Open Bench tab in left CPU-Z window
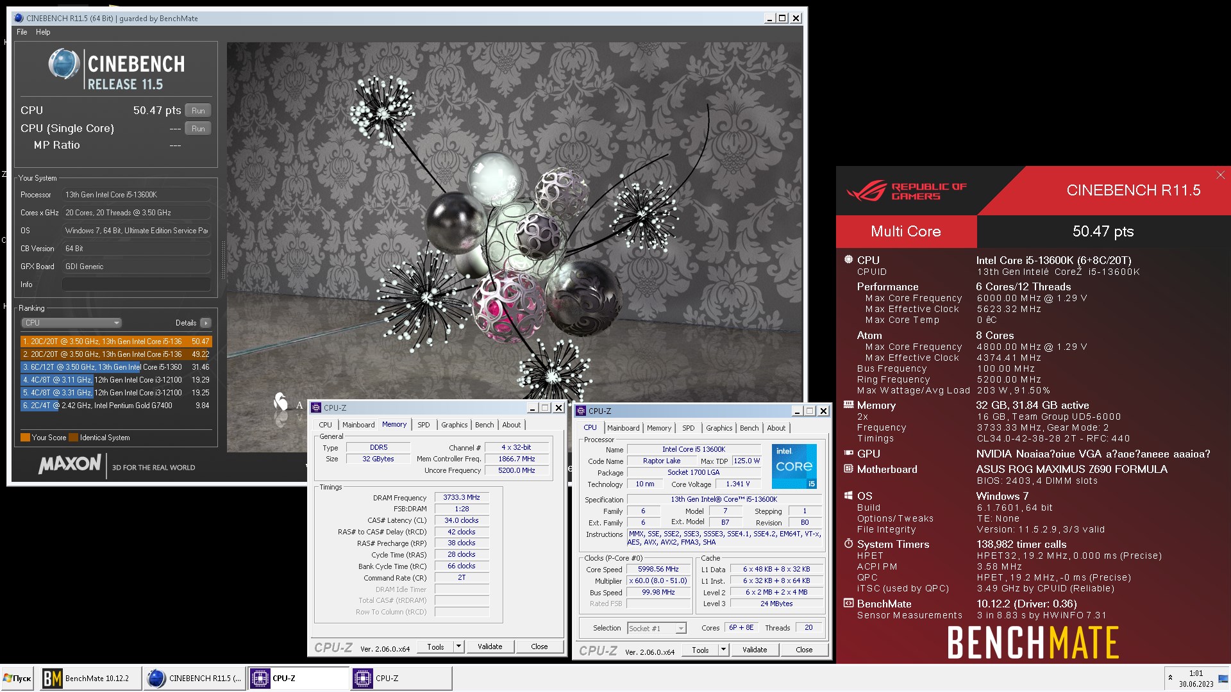Screen dimensions: 1231x692 485,425
